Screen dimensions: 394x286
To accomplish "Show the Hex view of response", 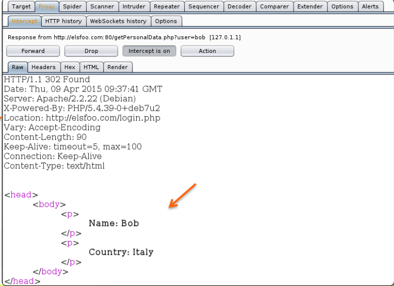I will tap(70, 67).
